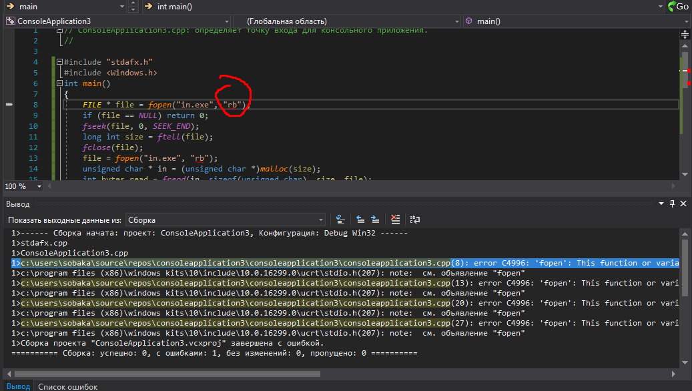
Task: Open the editor zoom level 100 % dropdown
Action: (x=39, y=186)
